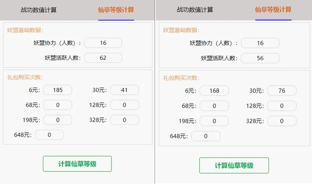
Task: Click the 68元 input in left panel
Action: tap(58, 105)
